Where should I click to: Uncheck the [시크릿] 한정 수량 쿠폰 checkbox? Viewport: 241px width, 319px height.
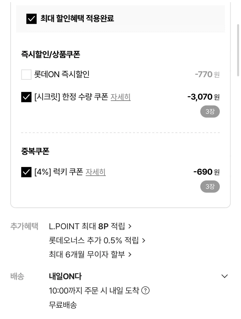(26, 97)
